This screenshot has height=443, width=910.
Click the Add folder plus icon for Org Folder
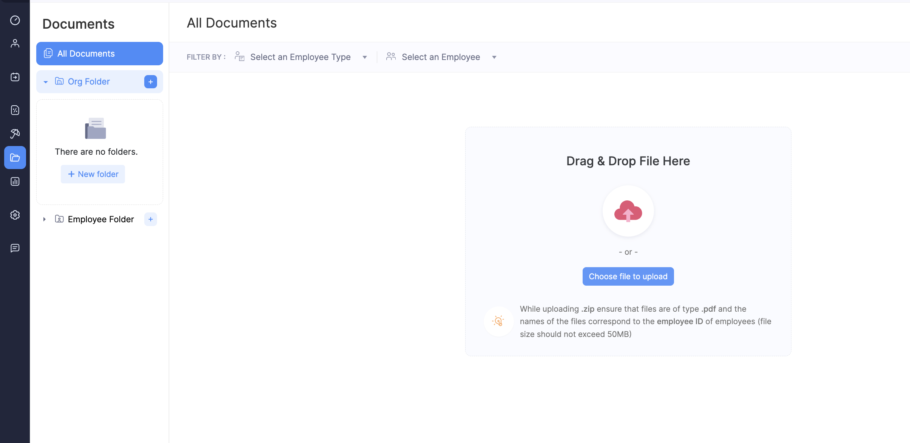click(150, 81)
